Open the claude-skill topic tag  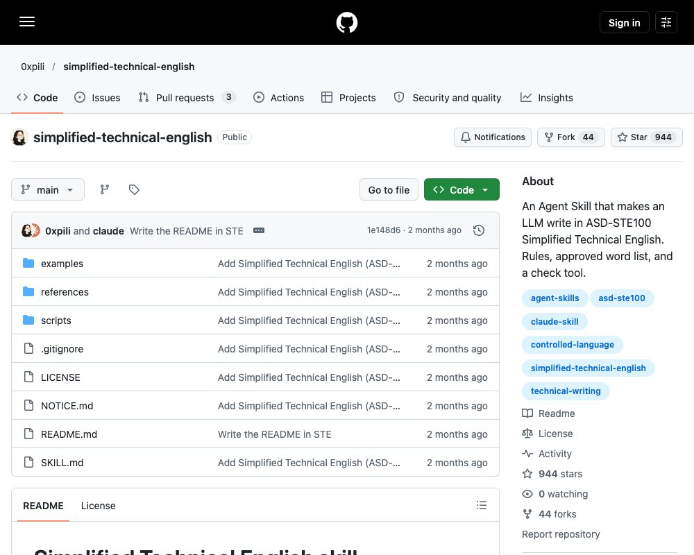[555, 322]
